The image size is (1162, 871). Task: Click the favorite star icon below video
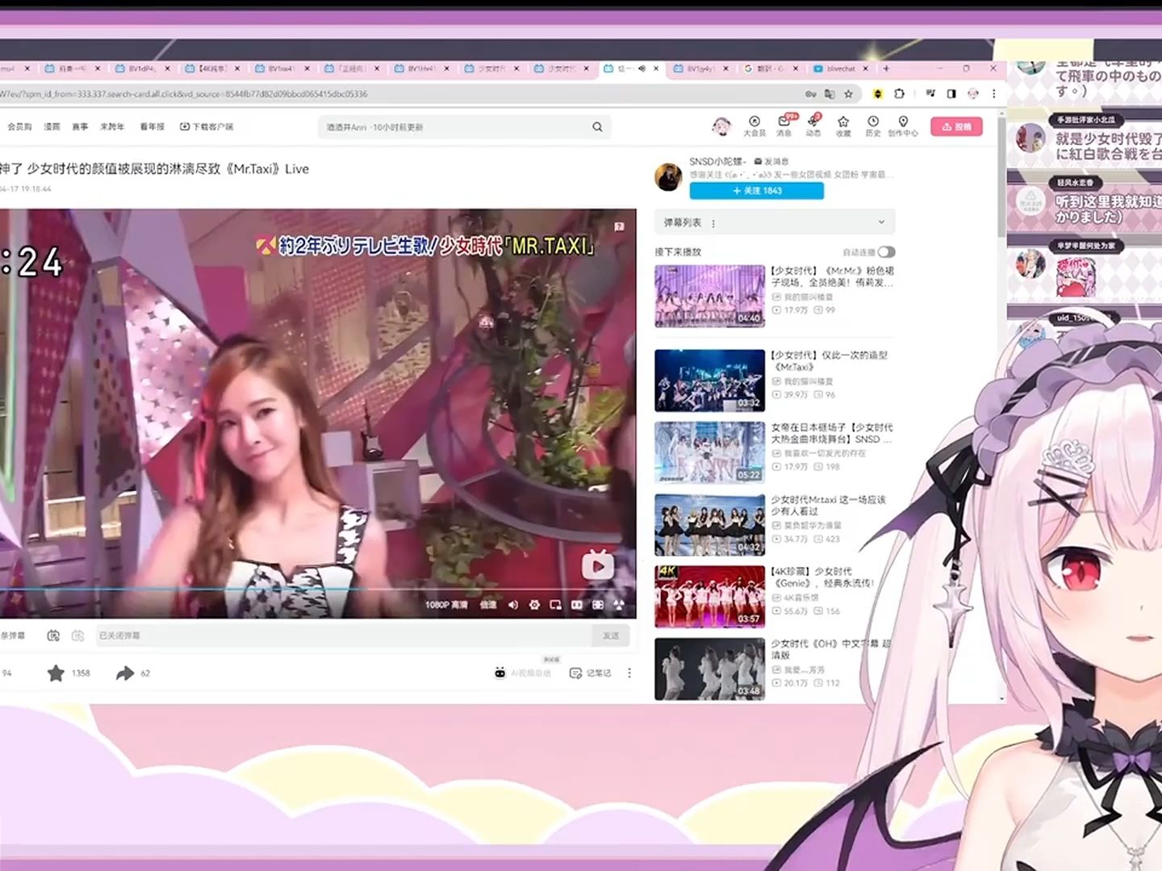pos(56,673)
